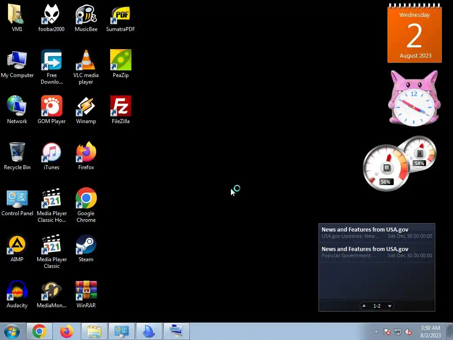Open the 'USA.gov Updates: New...' headline
The image size is (453, 340).
pyautogui.click(x=377, y=233)
